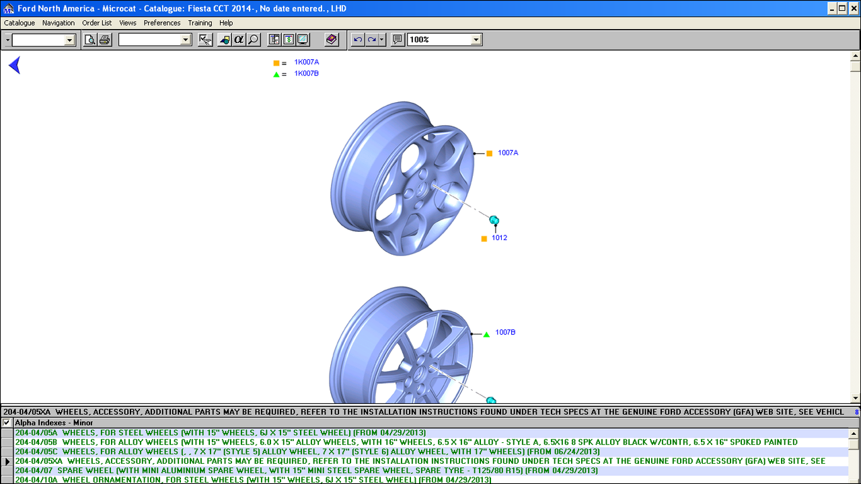
Task: Open the Training menu
Action: tap(200, 23)
